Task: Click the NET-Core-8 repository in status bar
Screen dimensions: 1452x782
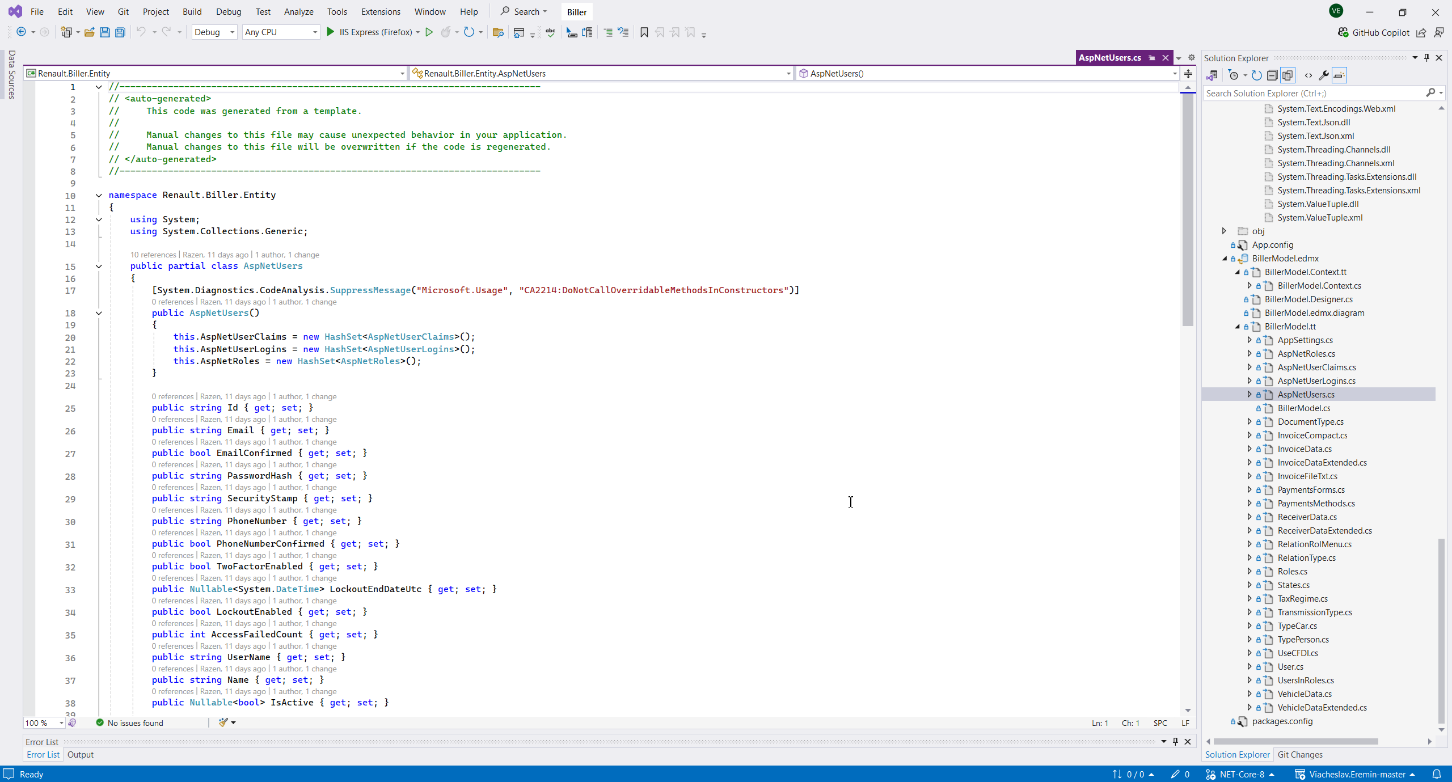Action: point(1241,774)
